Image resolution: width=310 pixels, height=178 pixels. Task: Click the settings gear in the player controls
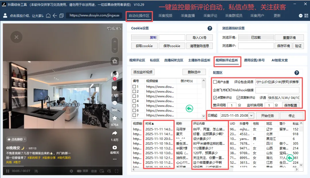[x=71, y=171]
